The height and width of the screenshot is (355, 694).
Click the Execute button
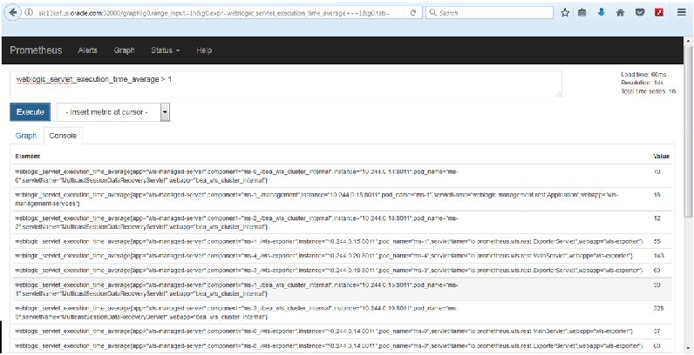(x=31, y=112)
